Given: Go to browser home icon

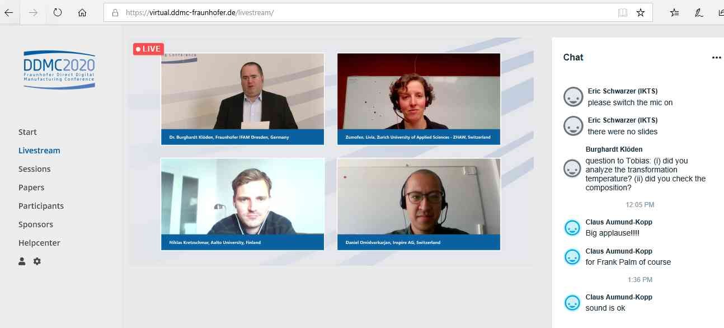Looking at the screenshot, I should tap(82, 12).
